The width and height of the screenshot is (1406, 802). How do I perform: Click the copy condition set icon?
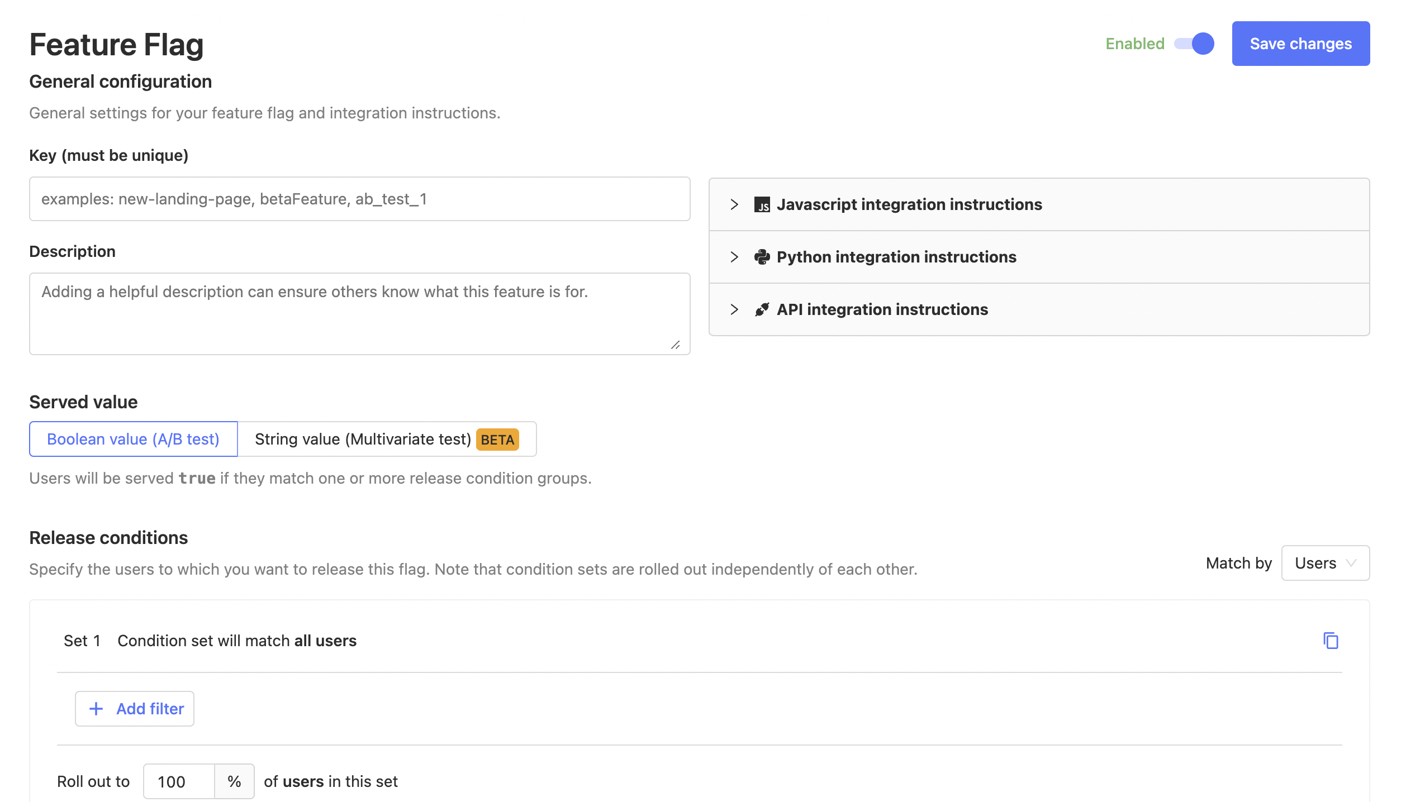pyautogui.click(x=1331, y=641)
